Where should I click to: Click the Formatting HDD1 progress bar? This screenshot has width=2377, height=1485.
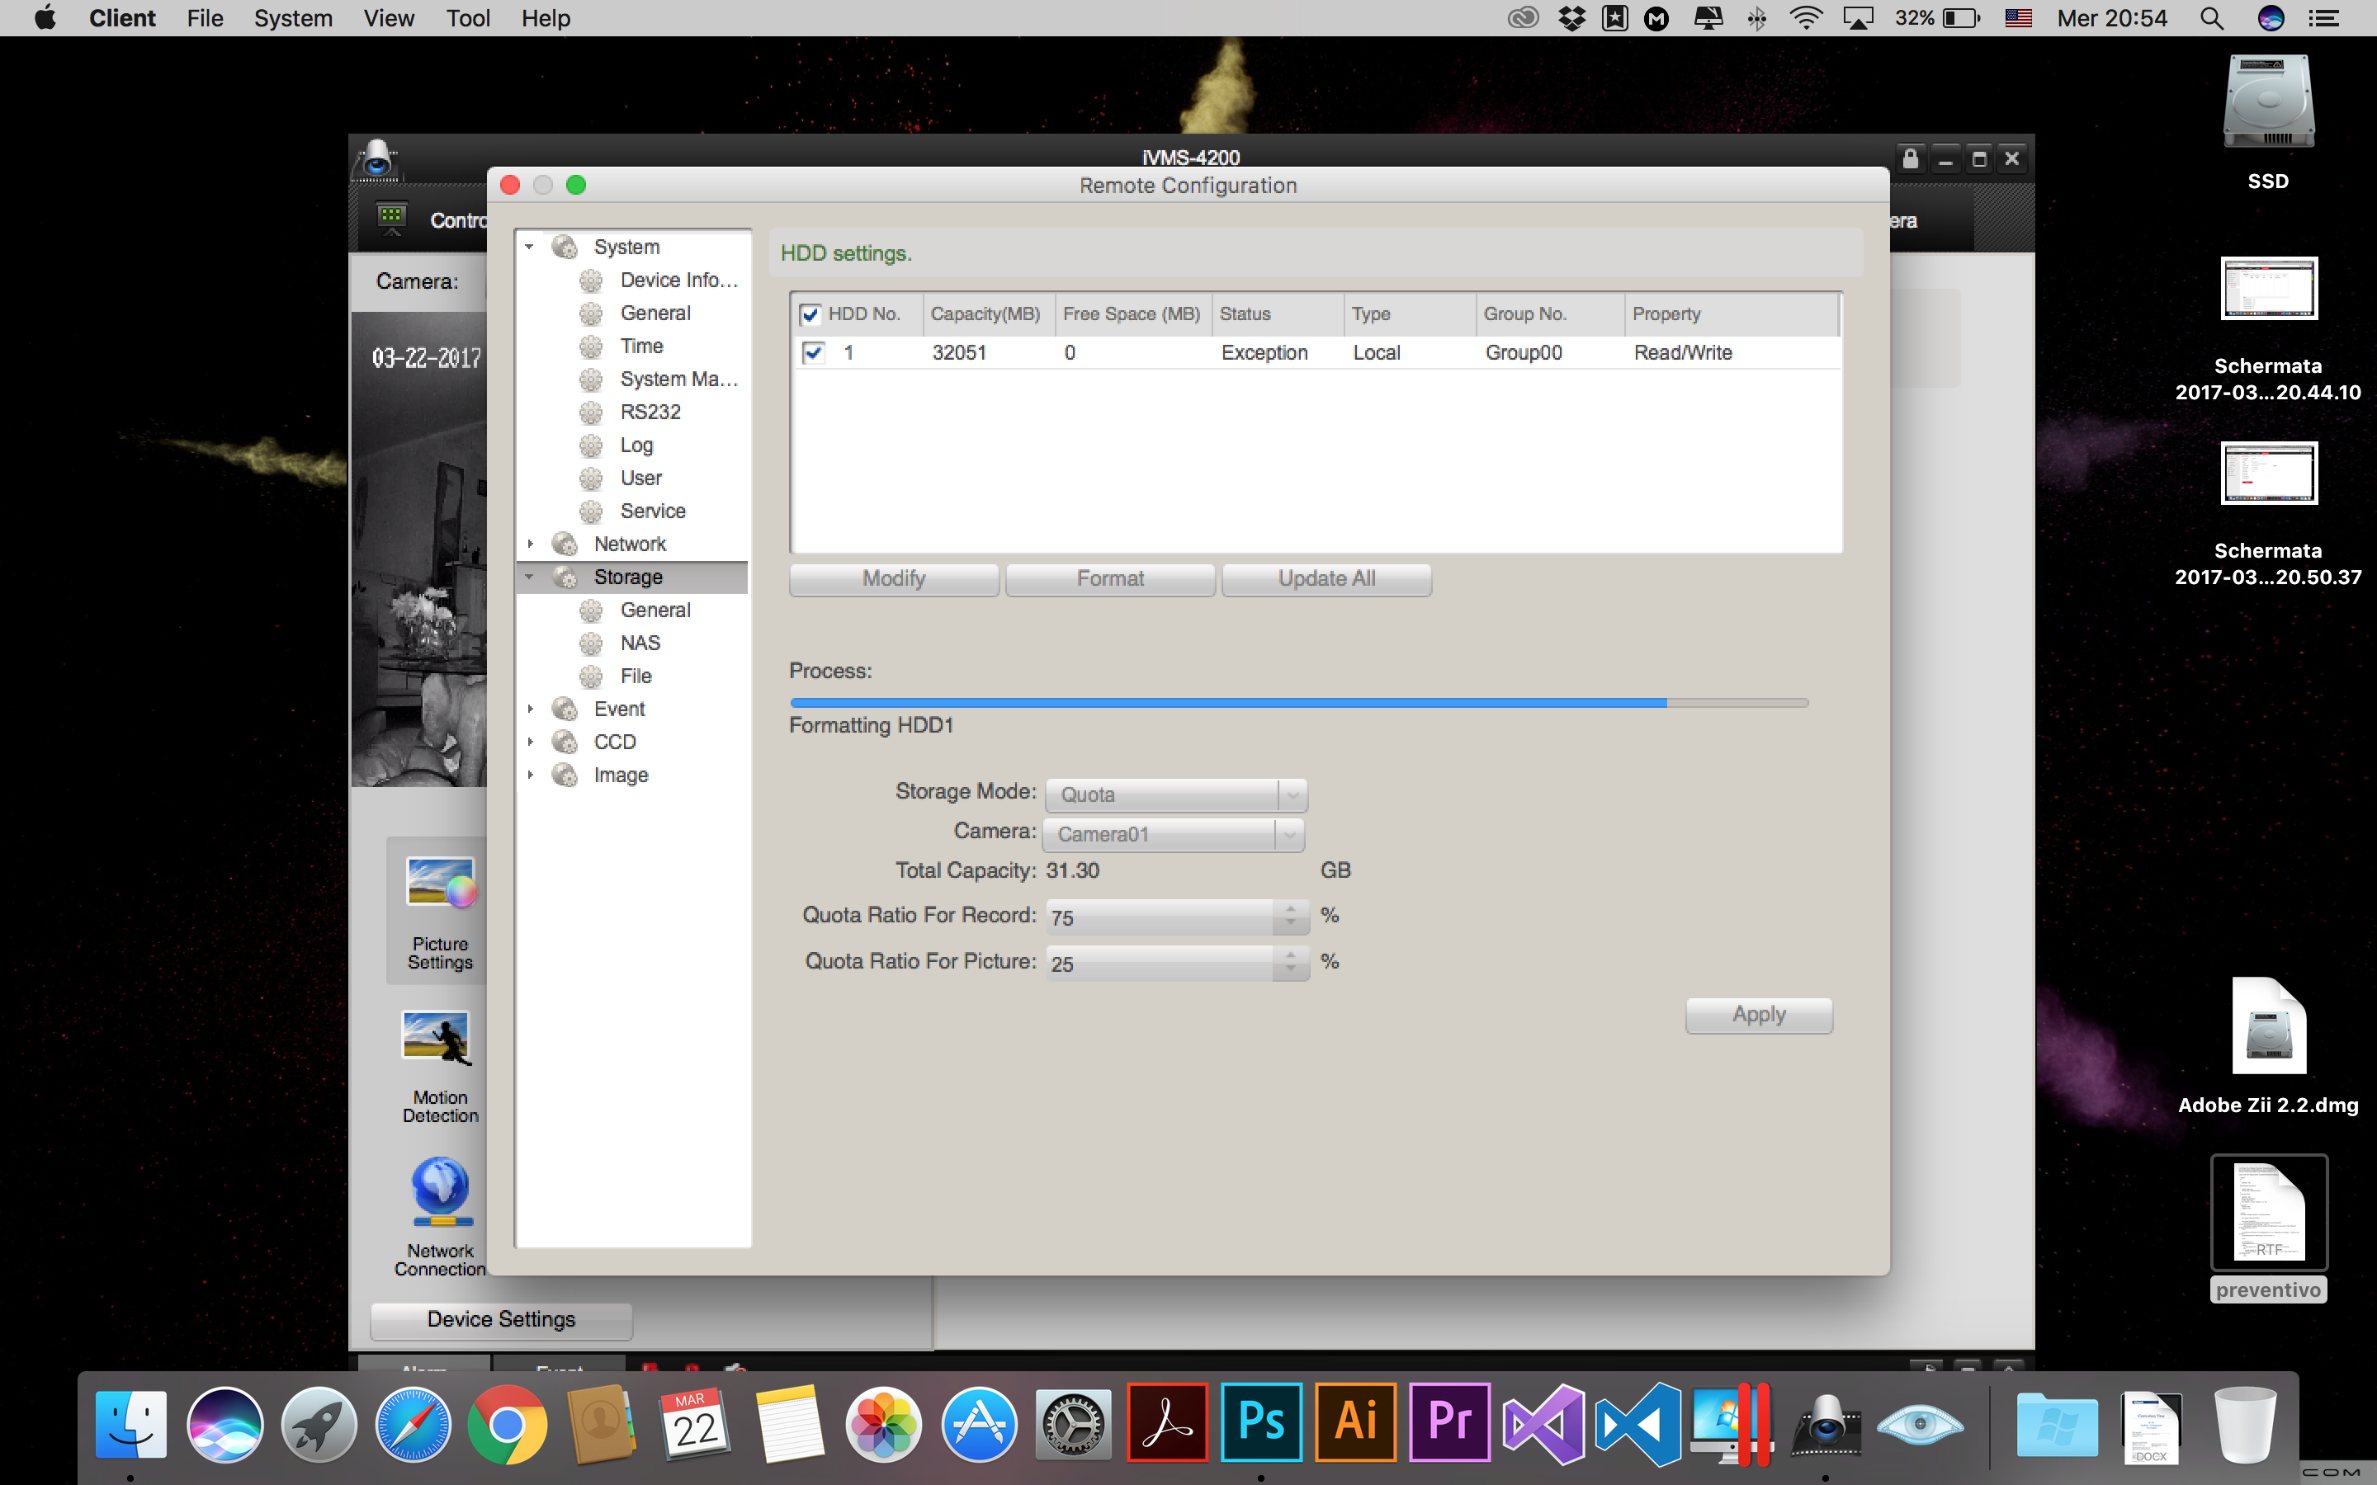(x=1298, y=703)
